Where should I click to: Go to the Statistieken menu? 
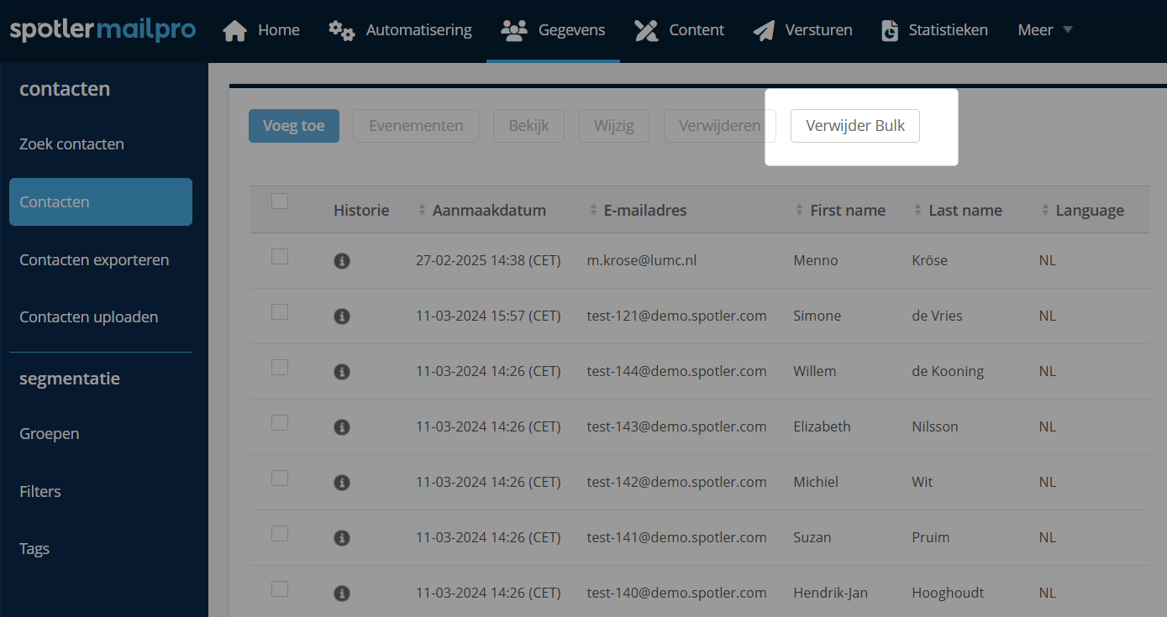[933, 30]
